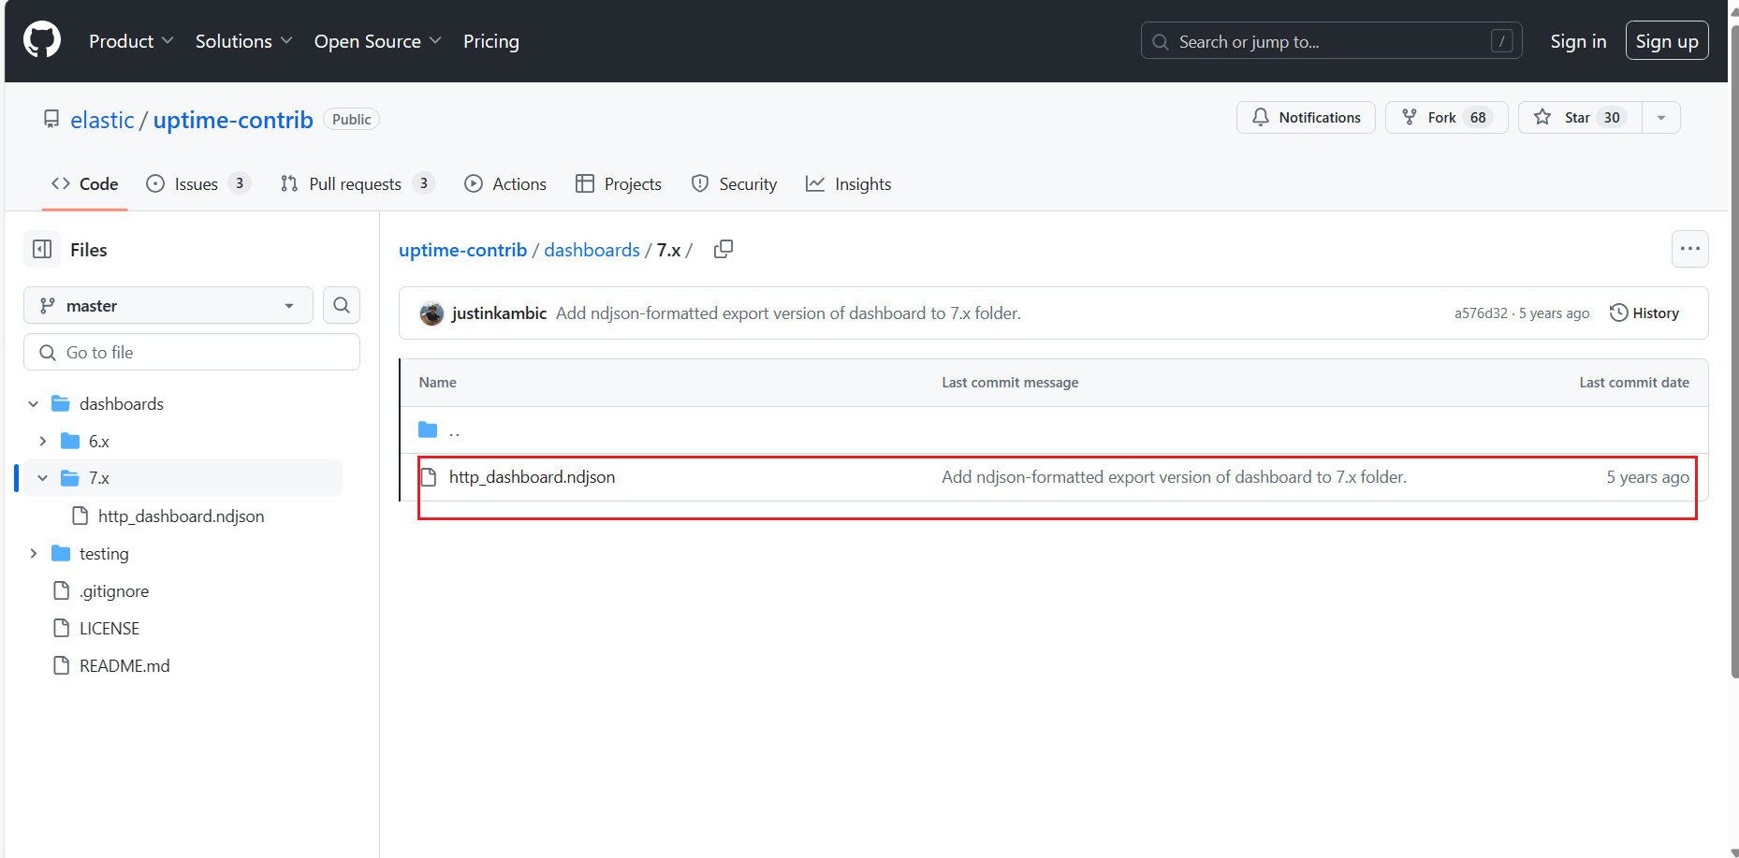Click the search files magnifier button
The width and height of the screenshot is (1739, 858).
pyautogui.click(x=342, y=305)
